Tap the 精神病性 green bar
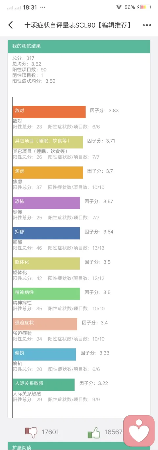The height and width of the screenshot is (450, 158). (x=46, y=294)
